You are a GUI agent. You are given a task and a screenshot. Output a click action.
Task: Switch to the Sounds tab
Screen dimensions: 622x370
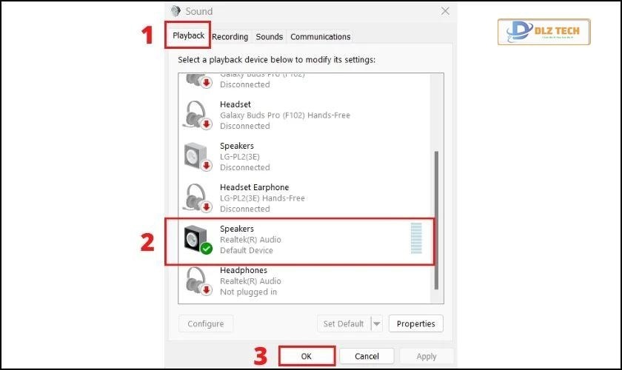click(269, 36)
